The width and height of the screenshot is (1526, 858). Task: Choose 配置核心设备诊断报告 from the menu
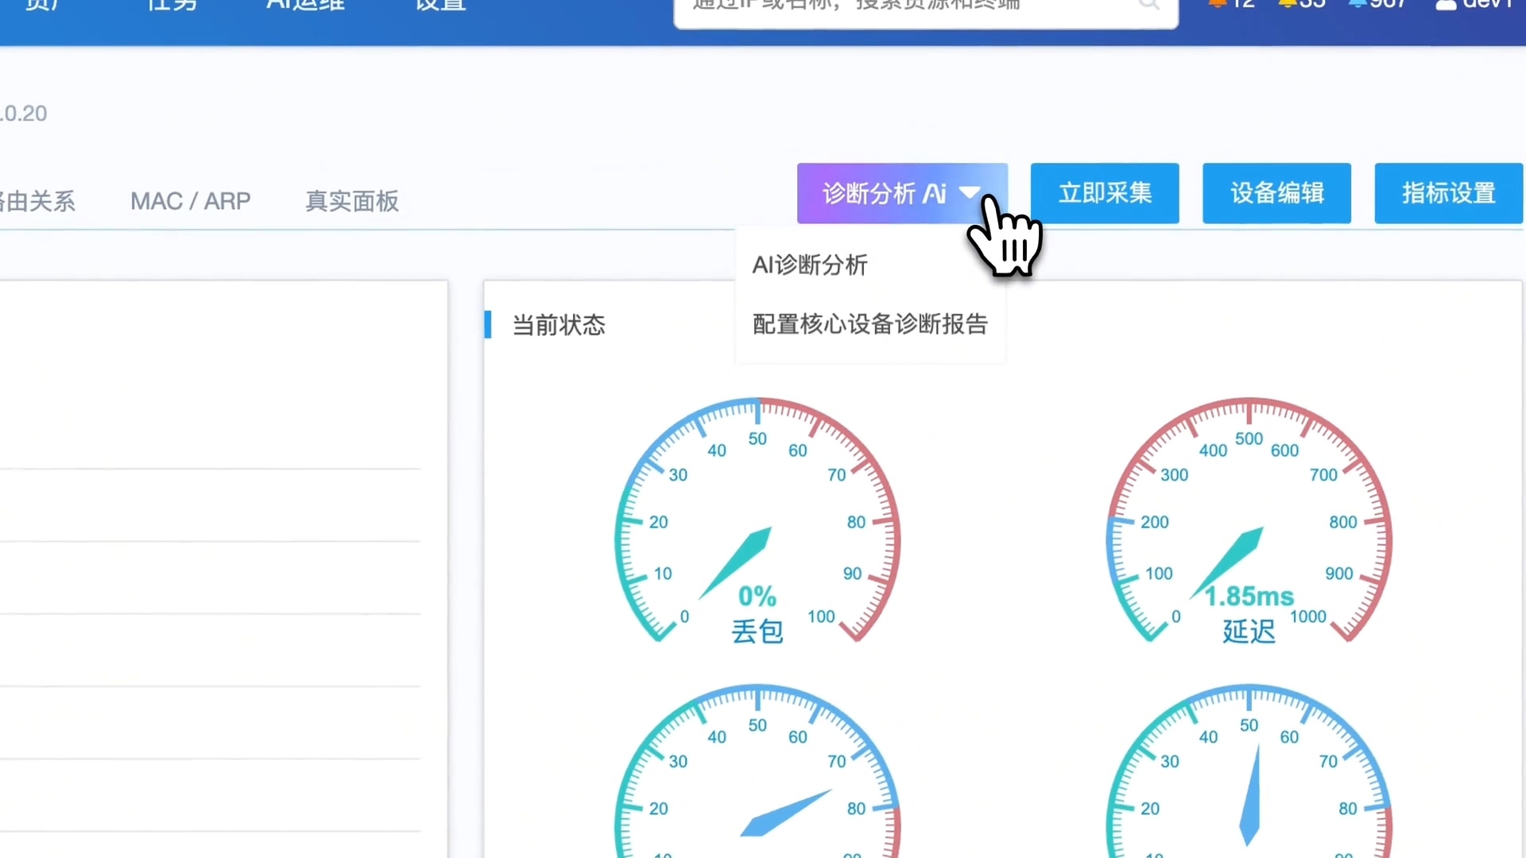tap(870, 324)
